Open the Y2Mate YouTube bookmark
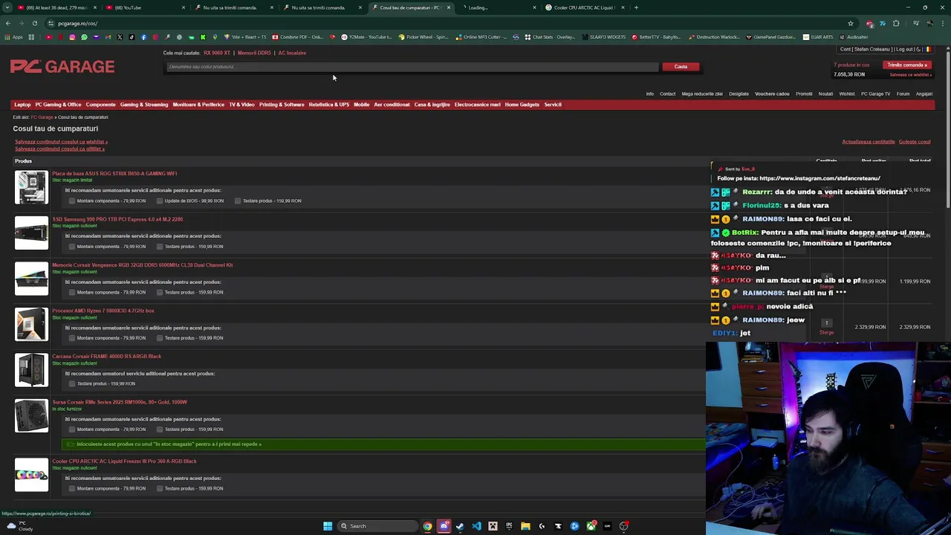 pyautogui.click(x=366, y=37)
